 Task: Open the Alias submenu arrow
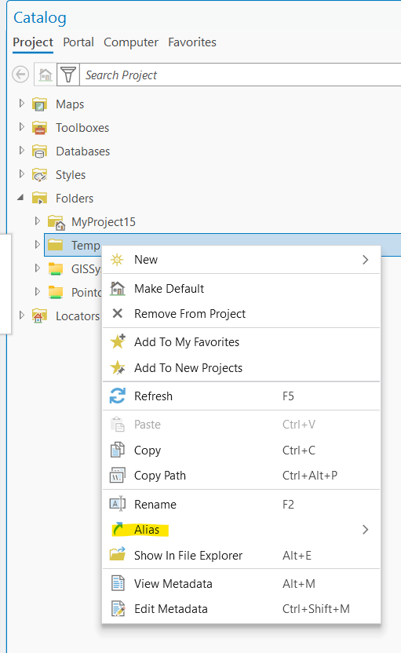(x=365, y=530)
